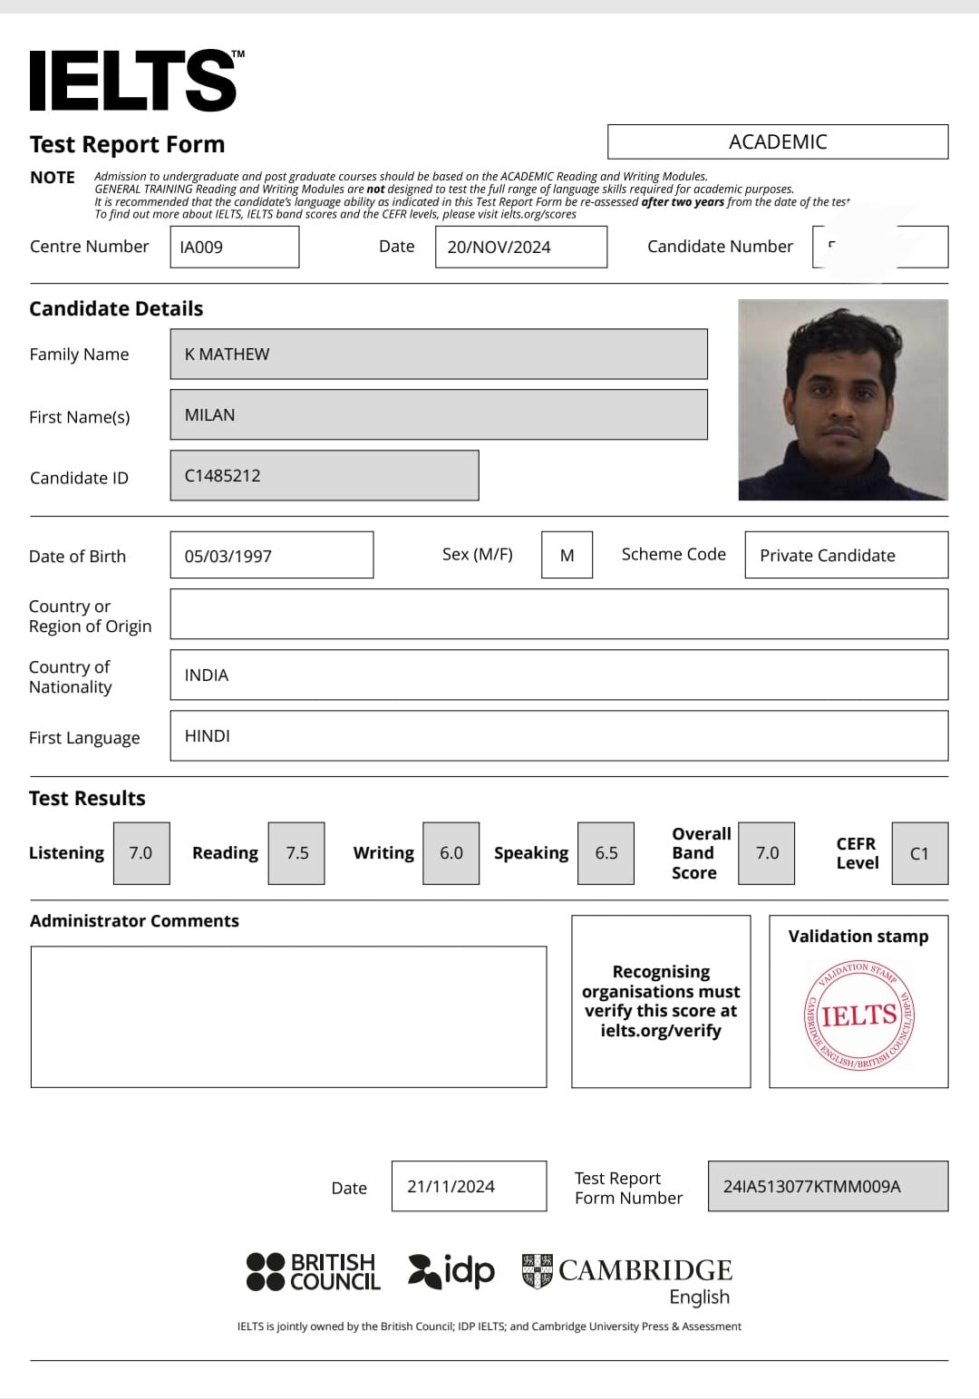The height and width of the screenshot is (1399, 979).
Task: Click the "Test Report Form Number" label
Action: (628, 1188)
